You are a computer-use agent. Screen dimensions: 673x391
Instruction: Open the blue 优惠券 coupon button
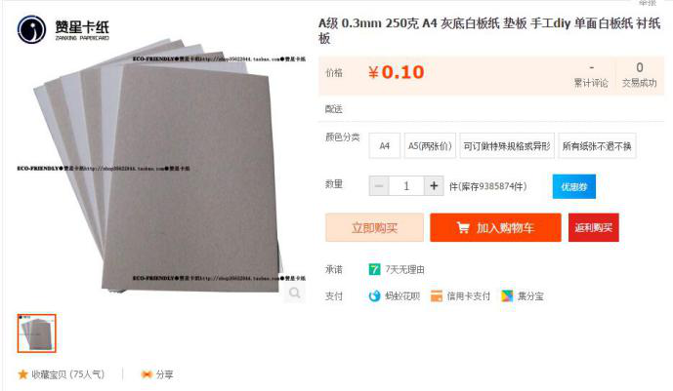[574, 186]
